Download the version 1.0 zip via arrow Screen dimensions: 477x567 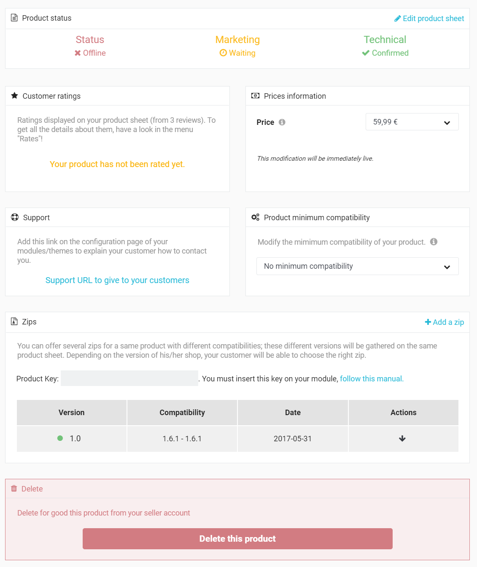[402, 439]
